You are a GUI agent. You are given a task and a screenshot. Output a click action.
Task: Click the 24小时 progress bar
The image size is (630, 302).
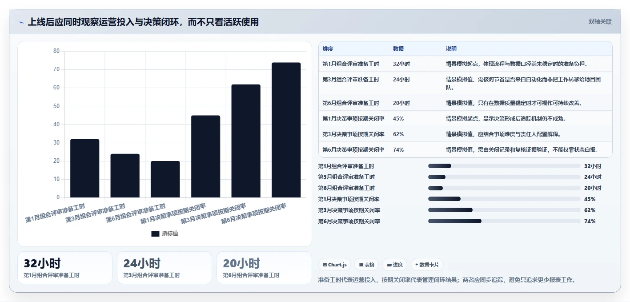click(504, 177)
